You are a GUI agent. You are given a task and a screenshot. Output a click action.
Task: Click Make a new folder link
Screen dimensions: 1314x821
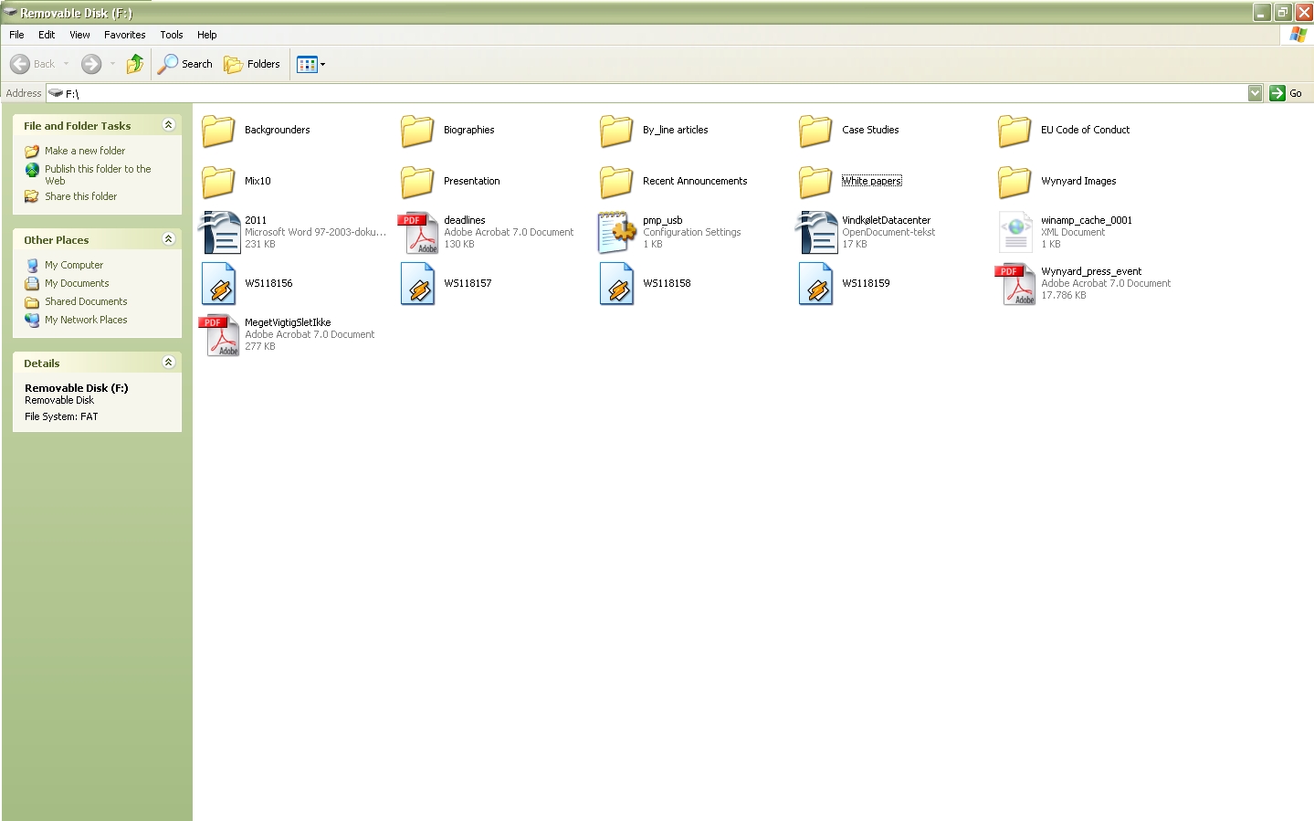[85, 151]
